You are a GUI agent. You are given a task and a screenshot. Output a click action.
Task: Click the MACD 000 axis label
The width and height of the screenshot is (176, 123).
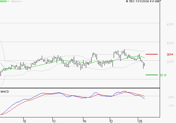(x=171, y=97)
